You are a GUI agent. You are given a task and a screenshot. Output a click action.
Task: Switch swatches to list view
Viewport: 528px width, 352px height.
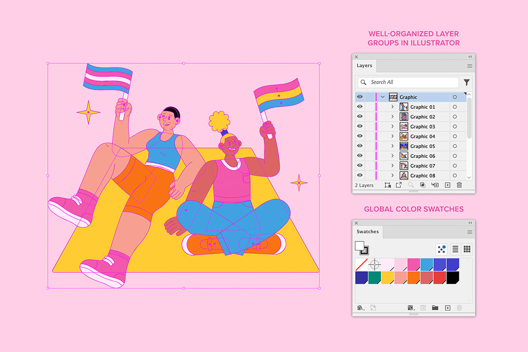pyautogui.click(x=455, y=249)
